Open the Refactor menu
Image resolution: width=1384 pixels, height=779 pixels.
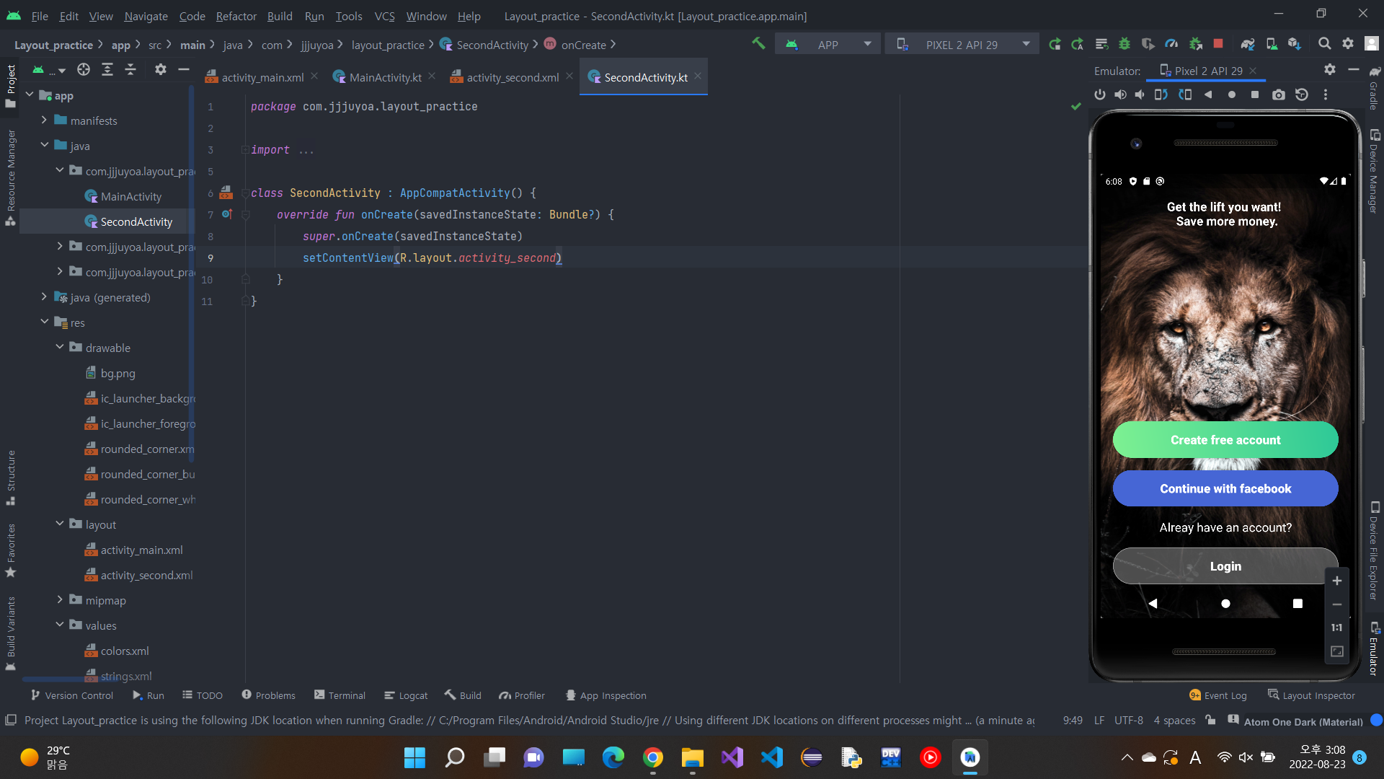tap(236, 16)
